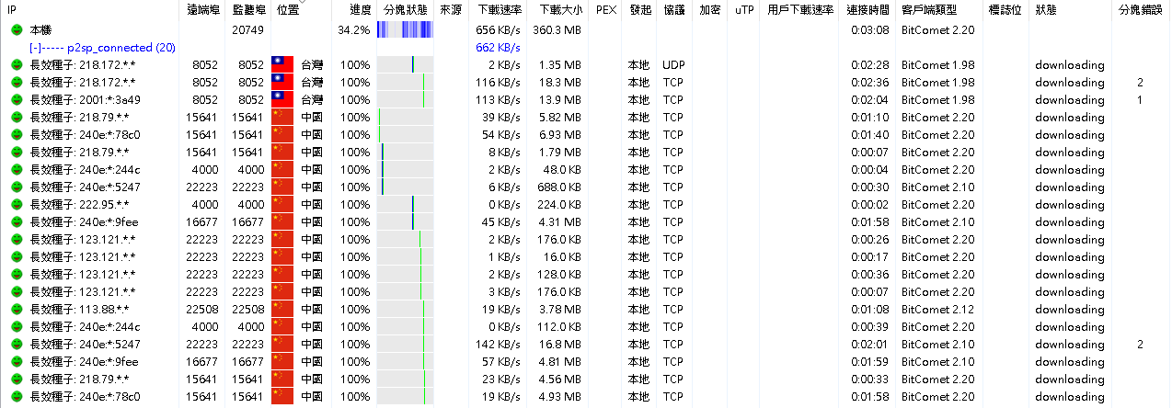Viewport: 1172px width, 408px height.
Task: Click the '0:03:08' connection time cell
Action: coord(869,30)
